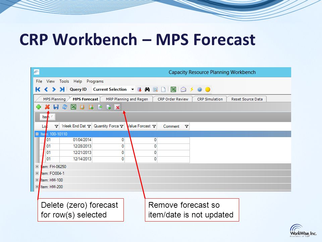Click the preview magnifier page icon

tap(155, 89)
